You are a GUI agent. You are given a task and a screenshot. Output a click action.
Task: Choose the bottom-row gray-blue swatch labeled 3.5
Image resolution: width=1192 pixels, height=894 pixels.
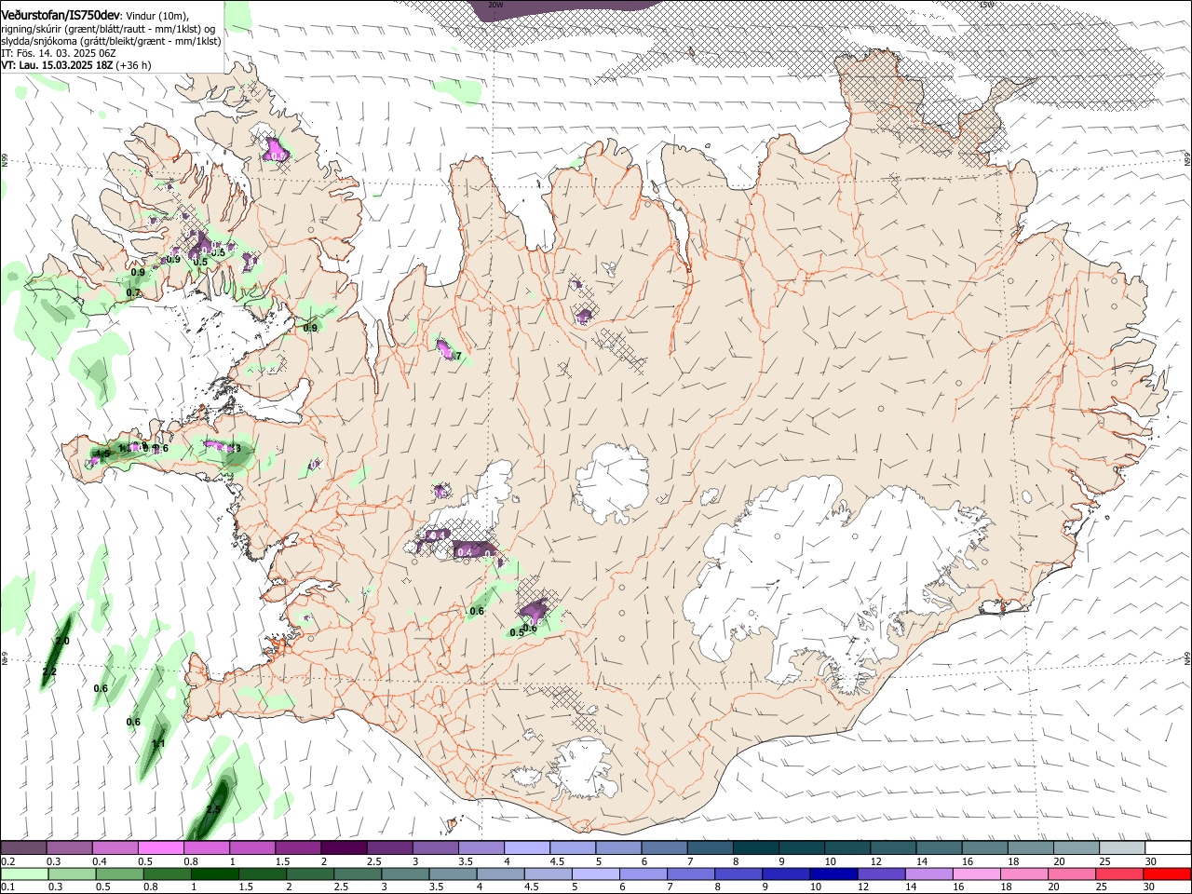coord(454,874)
